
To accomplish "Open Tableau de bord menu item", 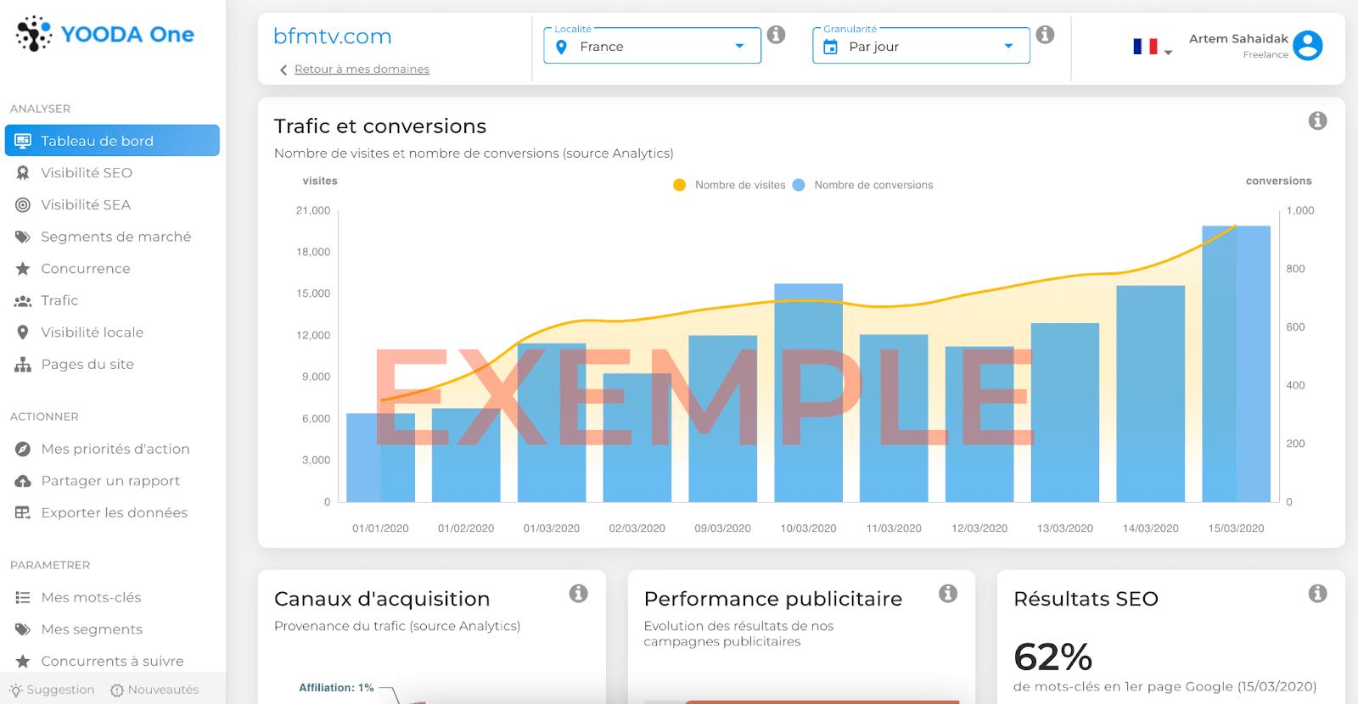I will [x=112, y=141].
